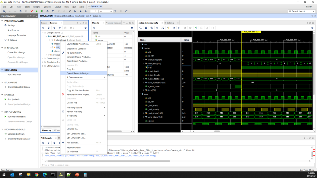The width and height of the screenshot is (317, 178).
Task: Click Go To Time 0 waveform icon
Action: coord(174,28)
